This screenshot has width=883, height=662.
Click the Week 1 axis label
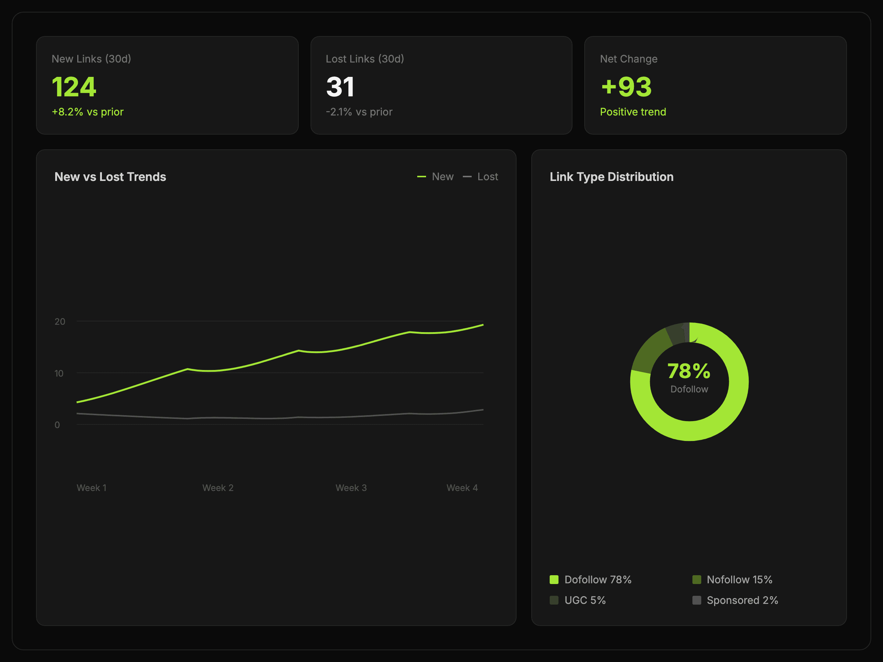(91, 488)
